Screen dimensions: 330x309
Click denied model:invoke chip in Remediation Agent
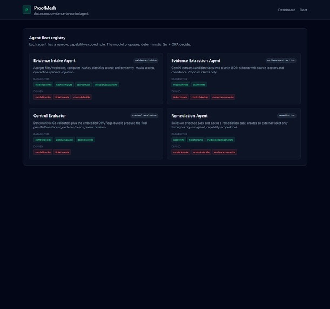pos(181,152)
